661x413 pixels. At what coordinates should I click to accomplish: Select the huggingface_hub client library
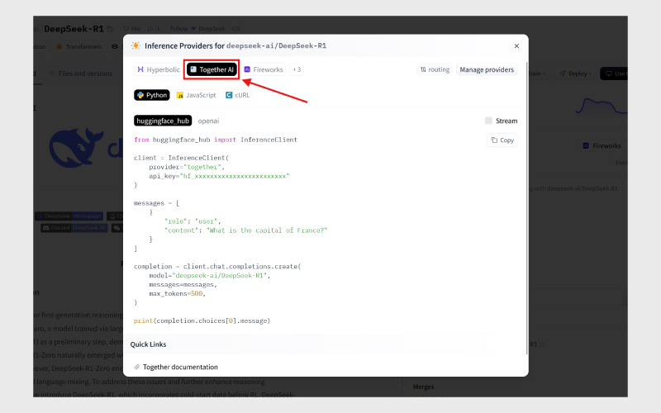tap(163, 121)
